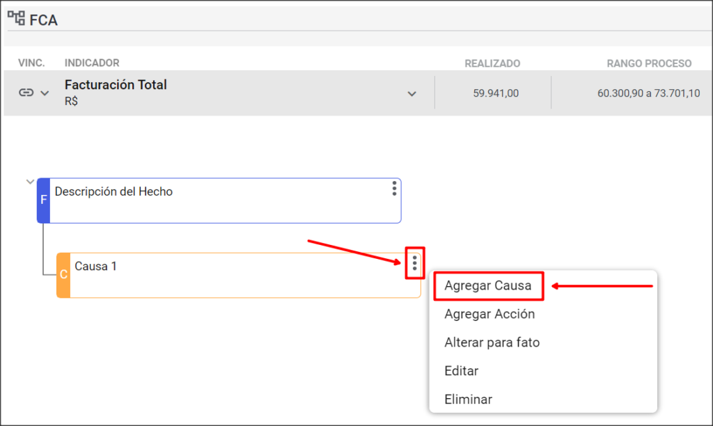Open the three-dot menu on Causa 1
Image resolution: width=713 pixels, height=426 pixels.
(x=414, y=263)
